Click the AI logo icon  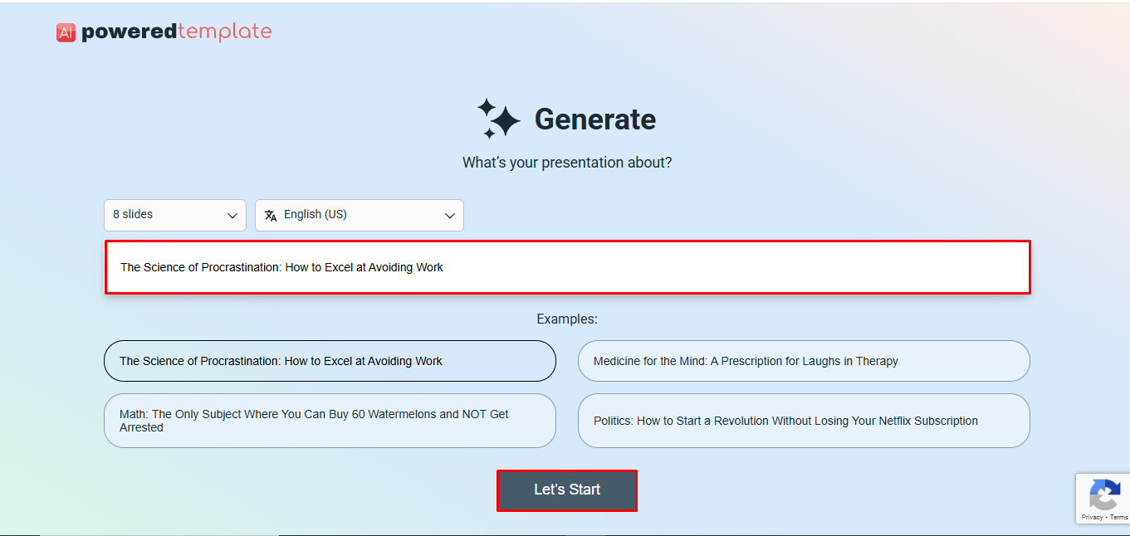(65, 32)
